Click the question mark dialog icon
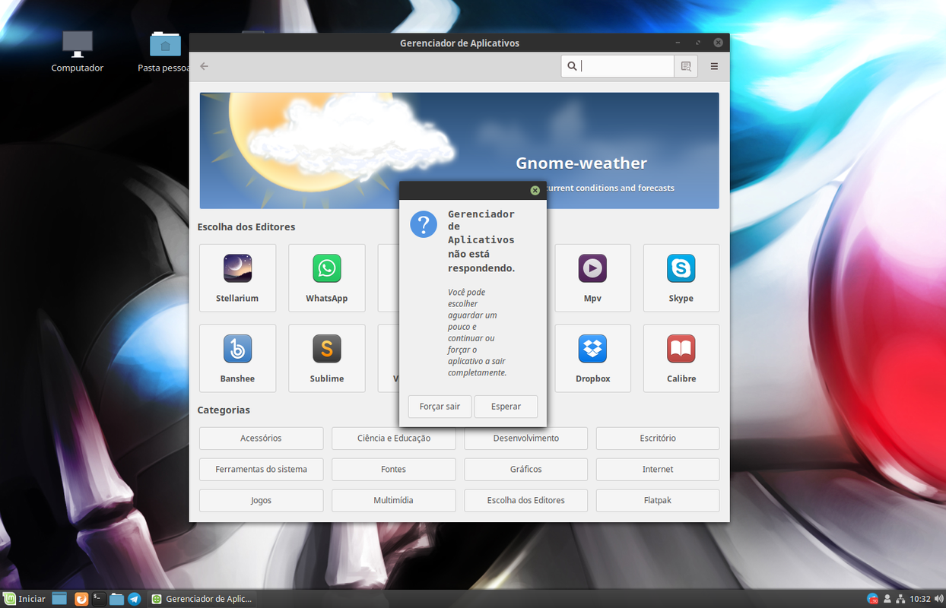 click(424, 224)
